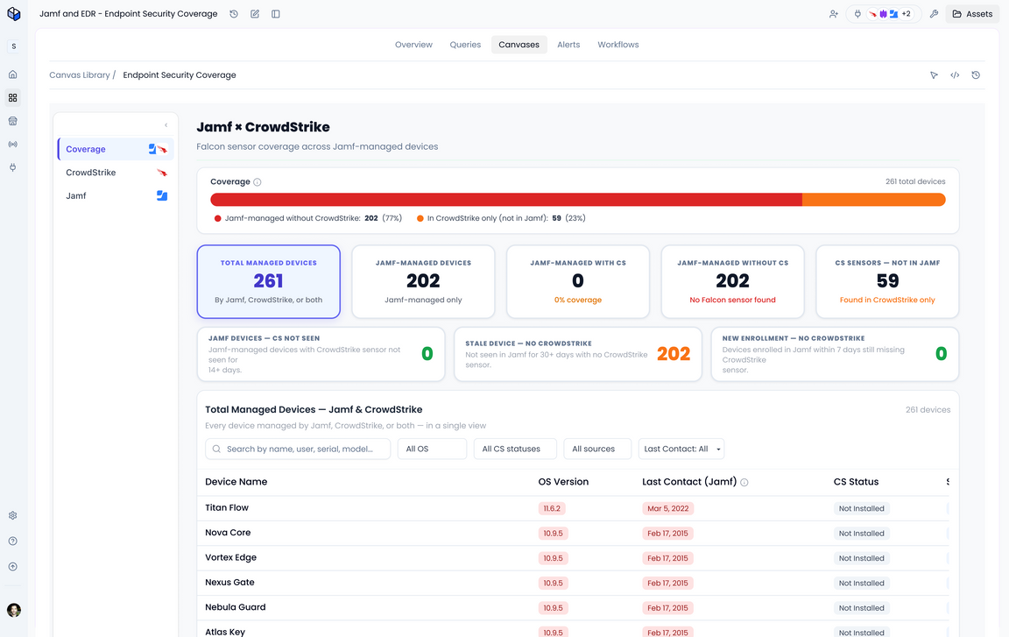
Task: Switch to the Overview tab
Action: point(413,45)
